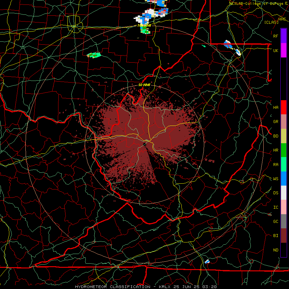Click the KRLX station identifier
The width and height of the screenshot is (289, 289).
(x=164, y=287)
